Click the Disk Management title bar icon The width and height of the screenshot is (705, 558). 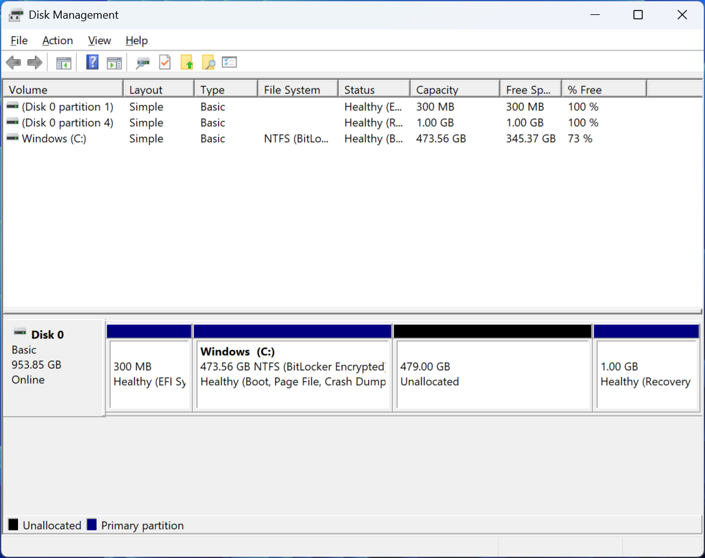(x=16, y=15)
